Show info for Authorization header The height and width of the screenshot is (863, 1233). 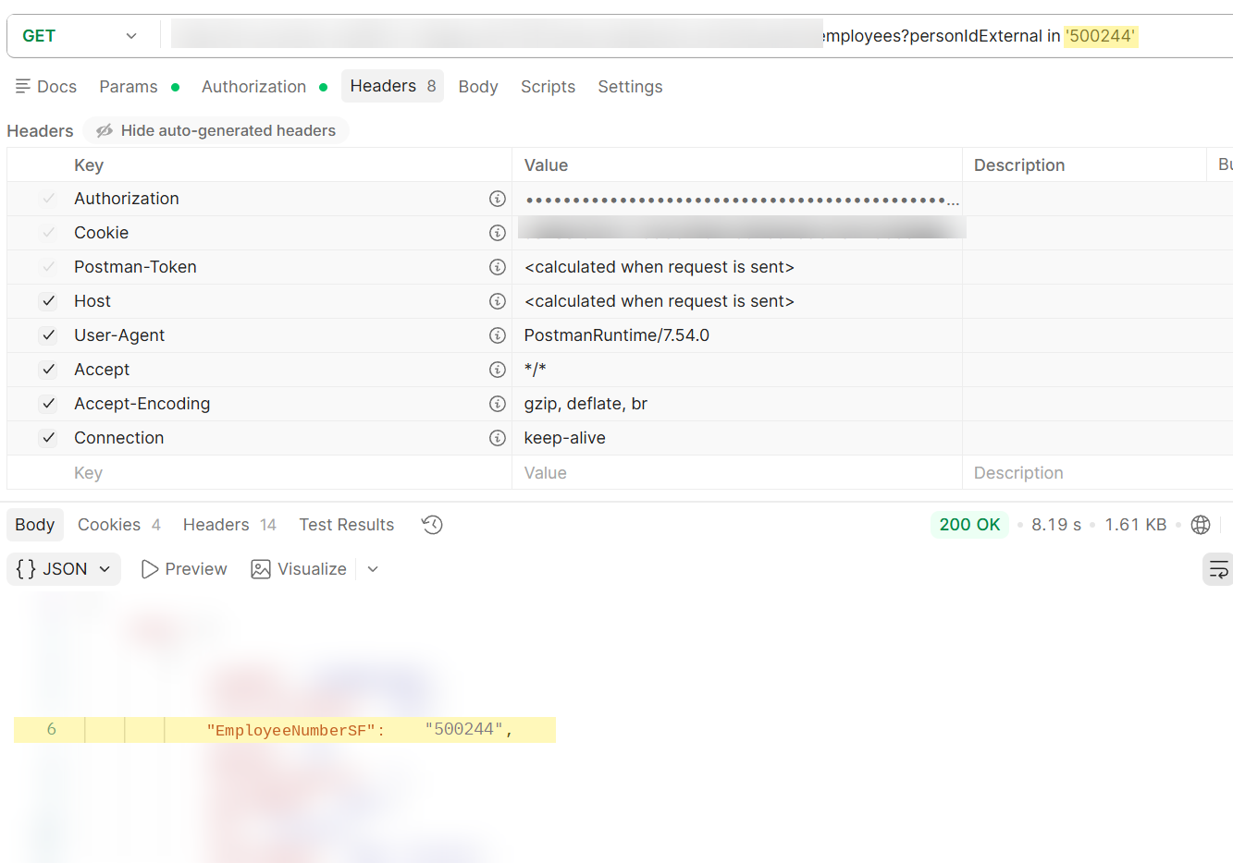coord(498,199)
